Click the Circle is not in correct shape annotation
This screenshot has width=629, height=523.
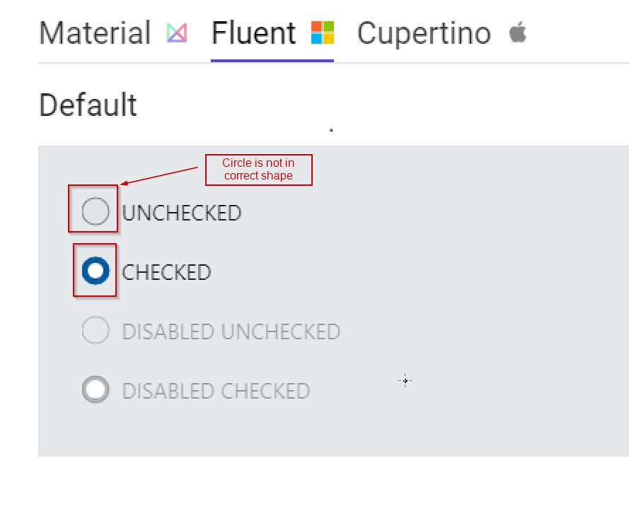click(x=258, y=170)
